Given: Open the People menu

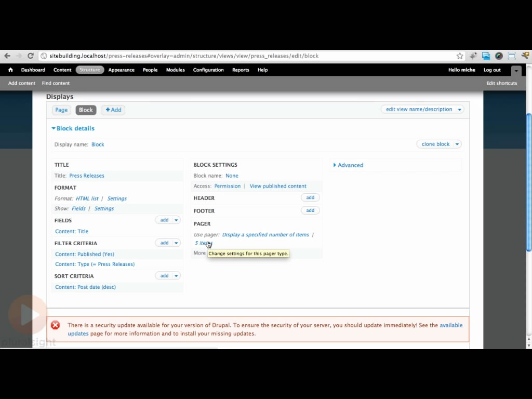Looking at the screenshot, I should [x=150, y=70].
